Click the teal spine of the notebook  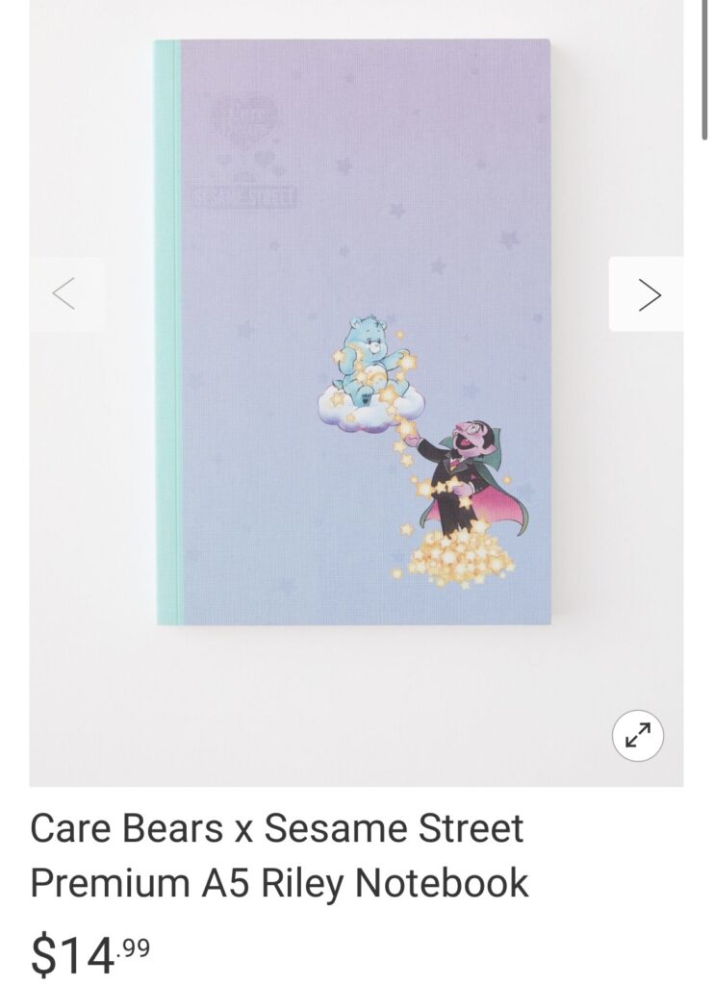point(167,332)
